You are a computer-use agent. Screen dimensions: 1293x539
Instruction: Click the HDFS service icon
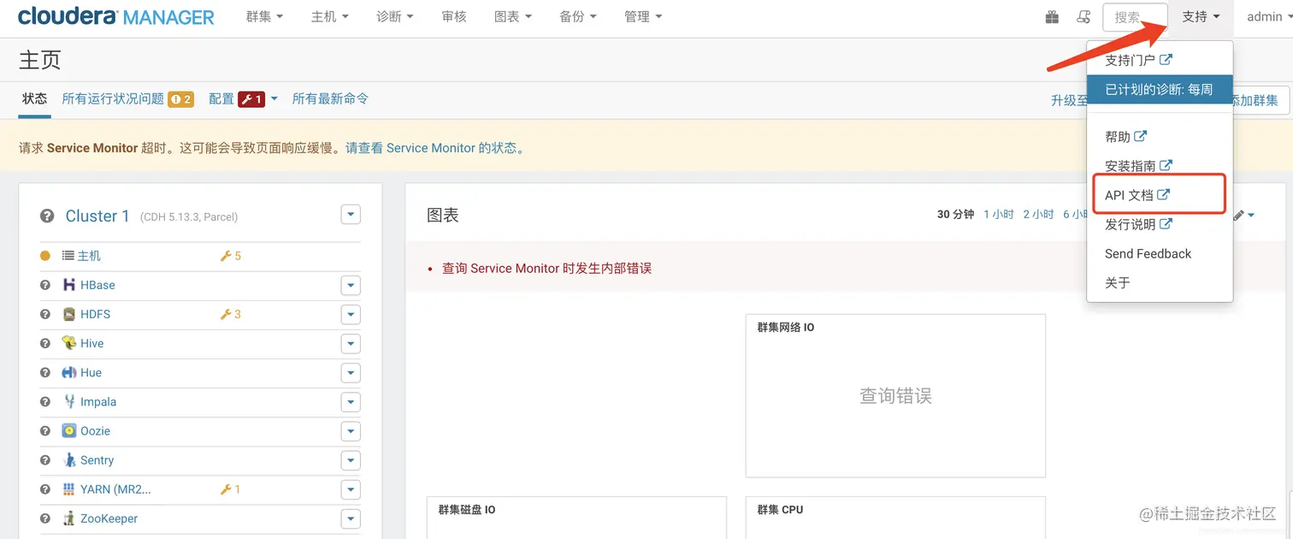[69, 314]
